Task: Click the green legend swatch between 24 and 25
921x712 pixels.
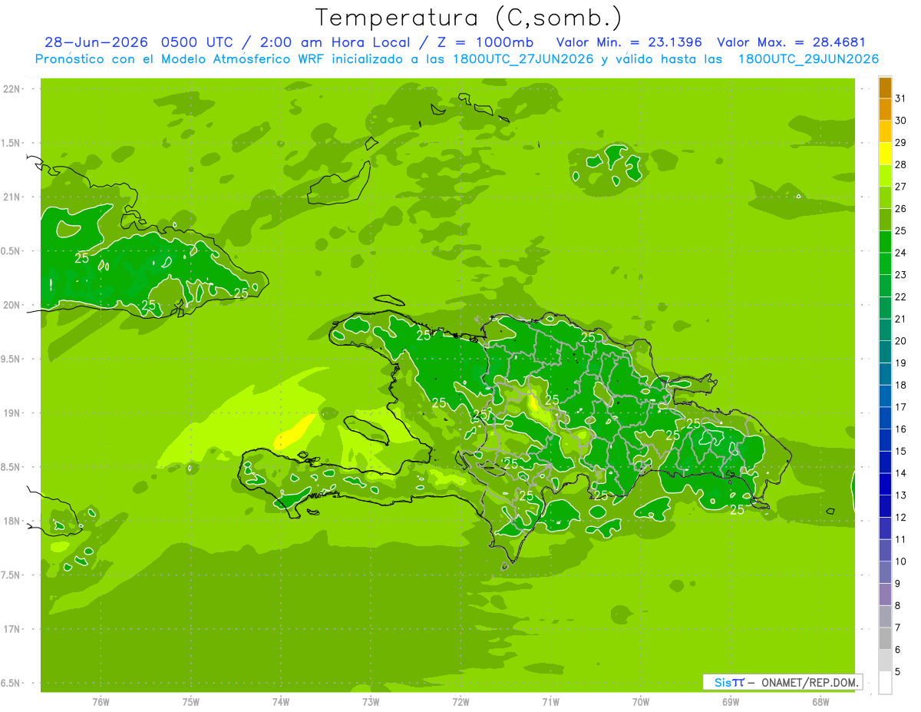Action: (885, 241)
